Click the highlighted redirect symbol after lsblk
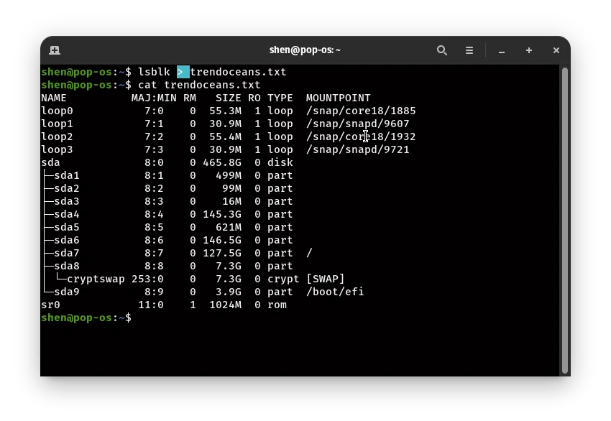Viewport: 611px width, 421px height. coord(183,72)
